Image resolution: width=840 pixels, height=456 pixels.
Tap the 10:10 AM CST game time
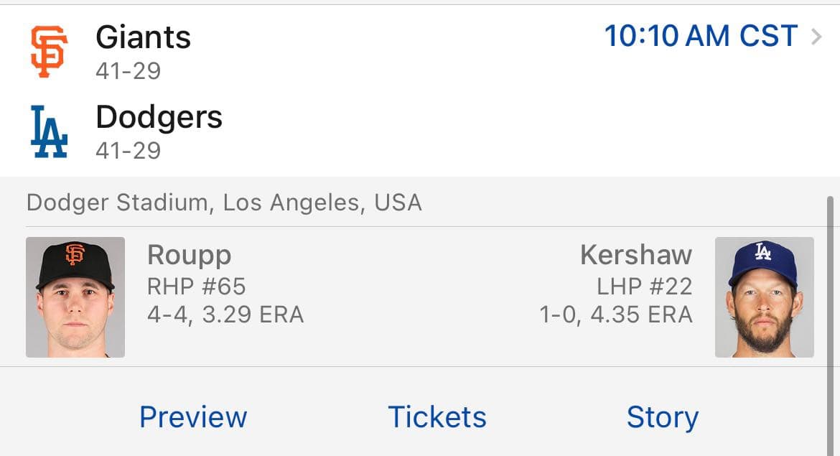(701, 36)
